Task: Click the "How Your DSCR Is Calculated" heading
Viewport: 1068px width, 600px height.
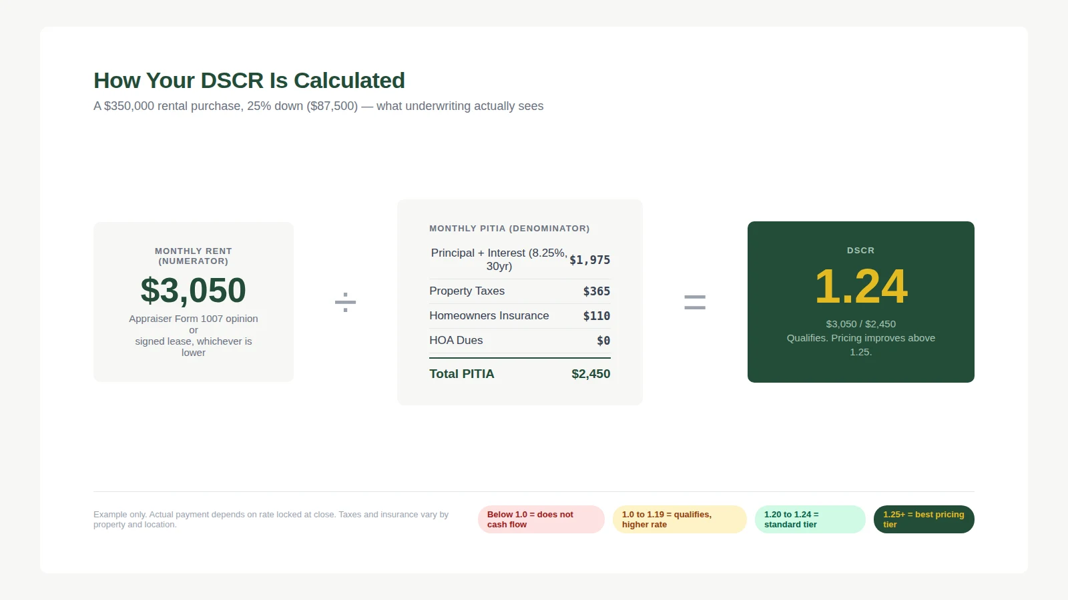Action: (x=249, y=81)
